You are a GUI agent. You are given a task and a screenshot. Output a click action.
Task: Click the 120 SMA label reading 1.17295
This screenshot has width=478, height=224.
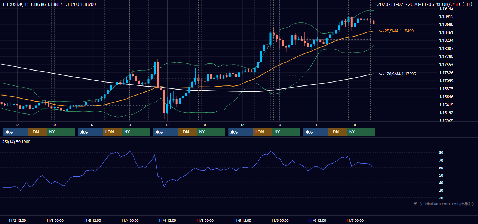[396, 74]
